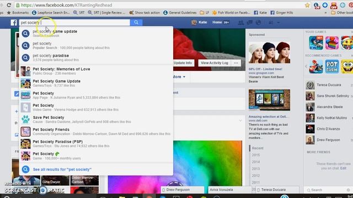Open 'Amazing selection at Dell' ad link

(x=269, y=117)
